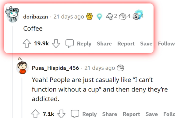Click the gold award badge on doribazan's comment
Screen dimensions: 175x118
[x=89, y=17]
